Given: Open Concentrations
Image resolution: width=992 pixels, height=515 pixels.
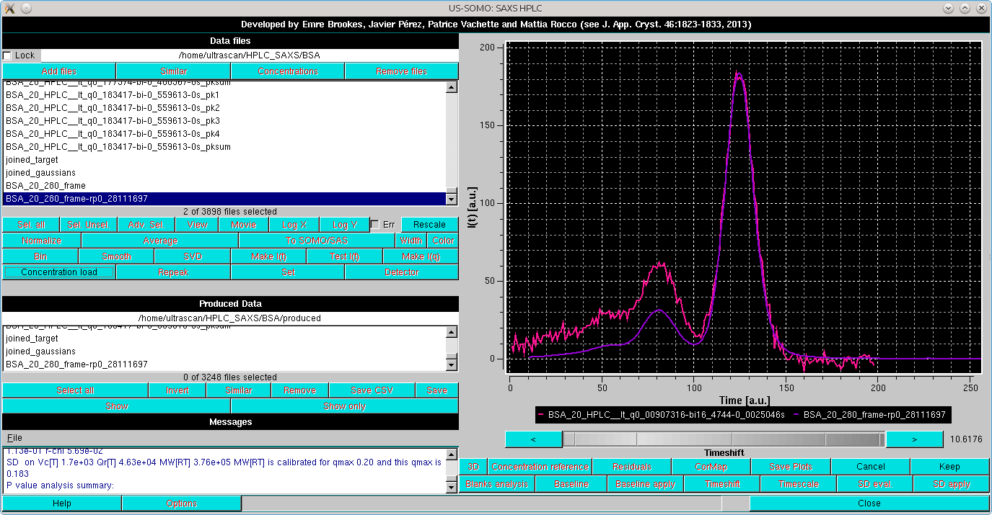Looking at the screenshot, I should pyautogui.click(x=288, y=71).
